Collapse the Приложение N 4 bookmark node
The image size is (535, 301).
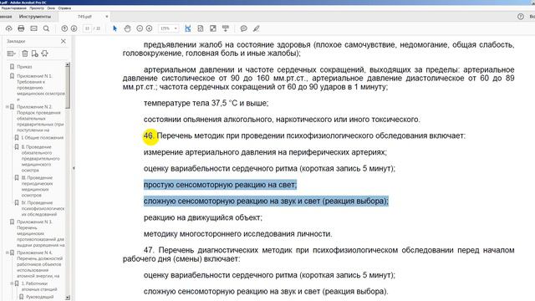(x=8, y=253)
